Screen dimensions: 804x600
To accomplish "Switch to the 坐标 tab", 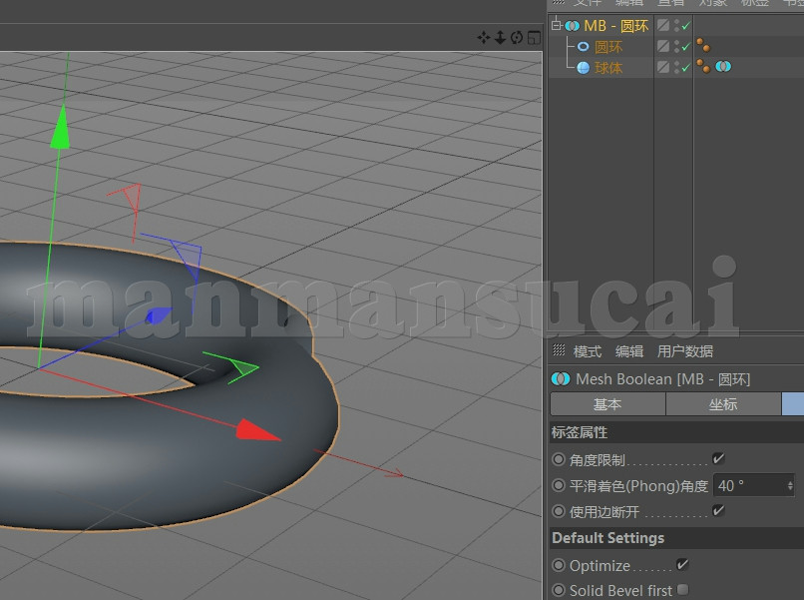I will (x=723, y=404).
